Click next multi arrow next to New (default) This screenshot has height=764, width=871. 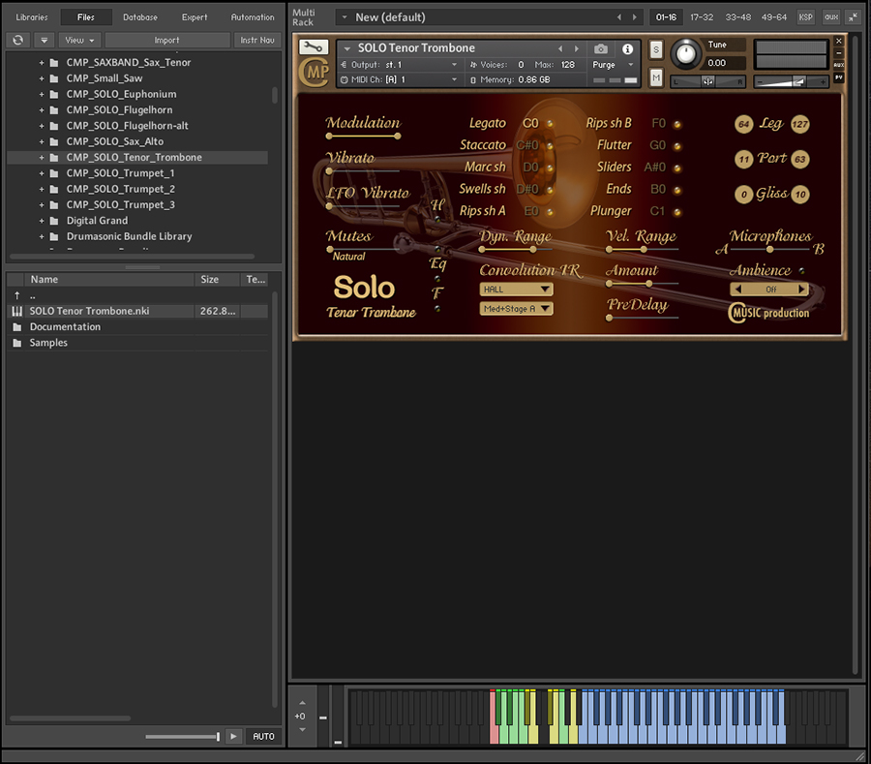click(634, 17)
